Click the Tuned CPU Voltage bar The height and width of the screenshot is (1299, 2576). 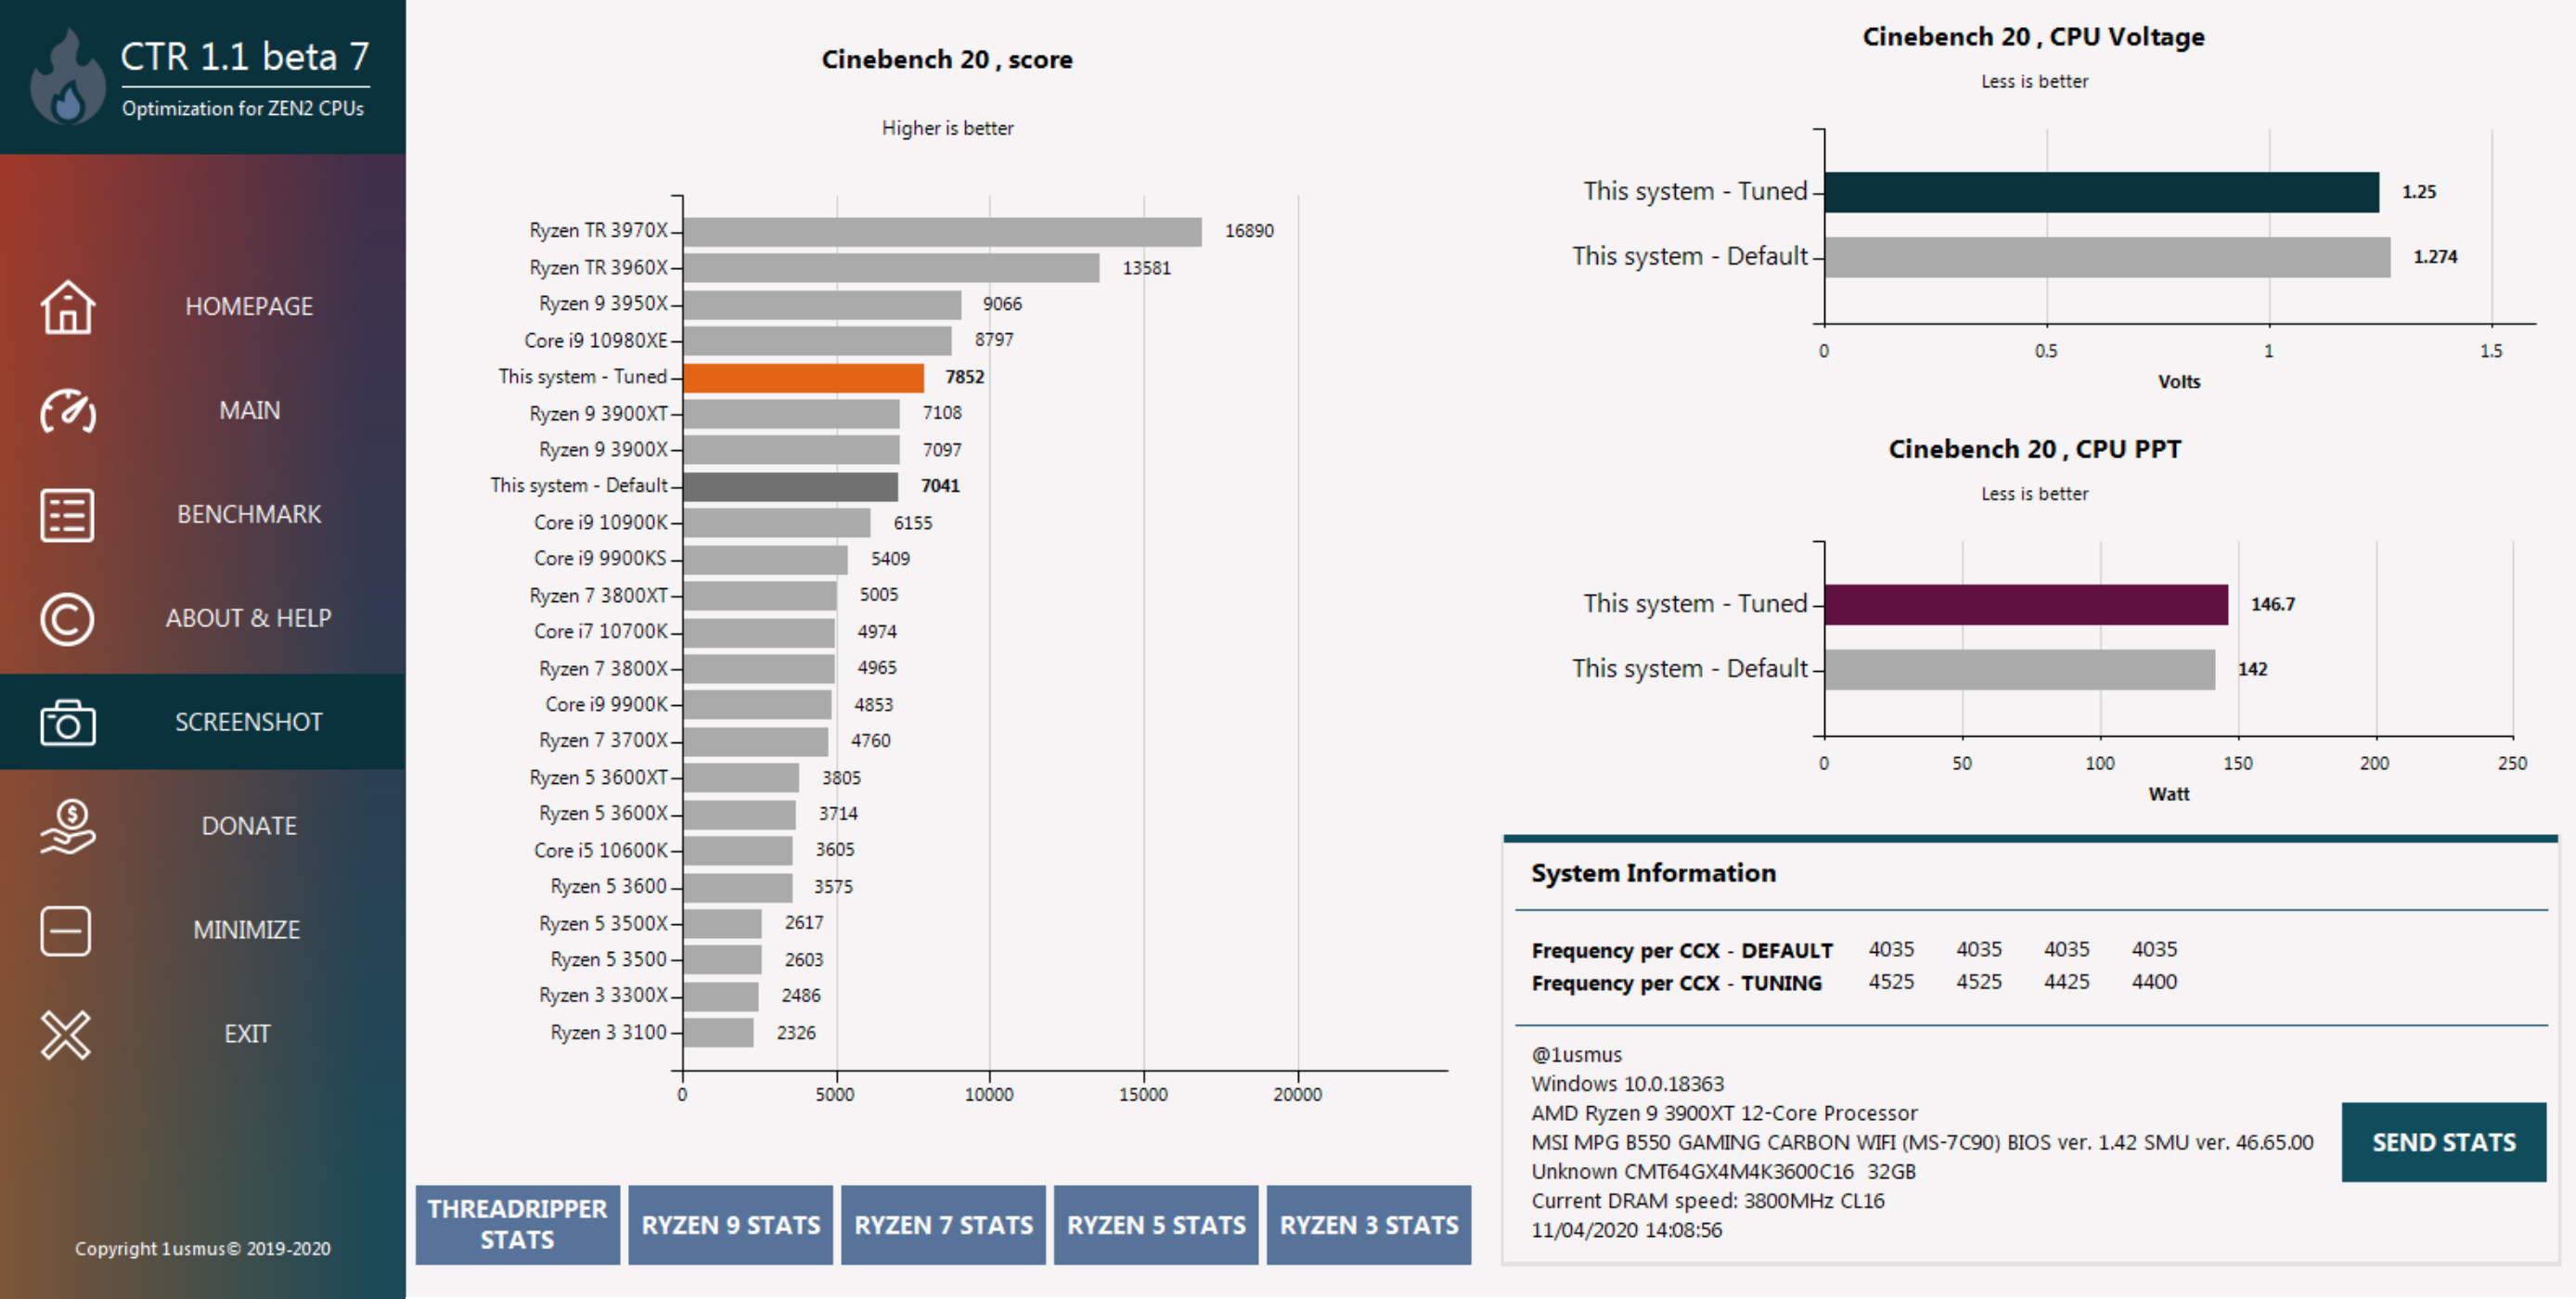coord(2101,192)
